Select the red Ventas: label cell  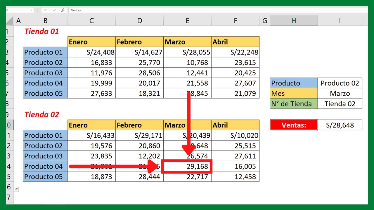point(294,125)
